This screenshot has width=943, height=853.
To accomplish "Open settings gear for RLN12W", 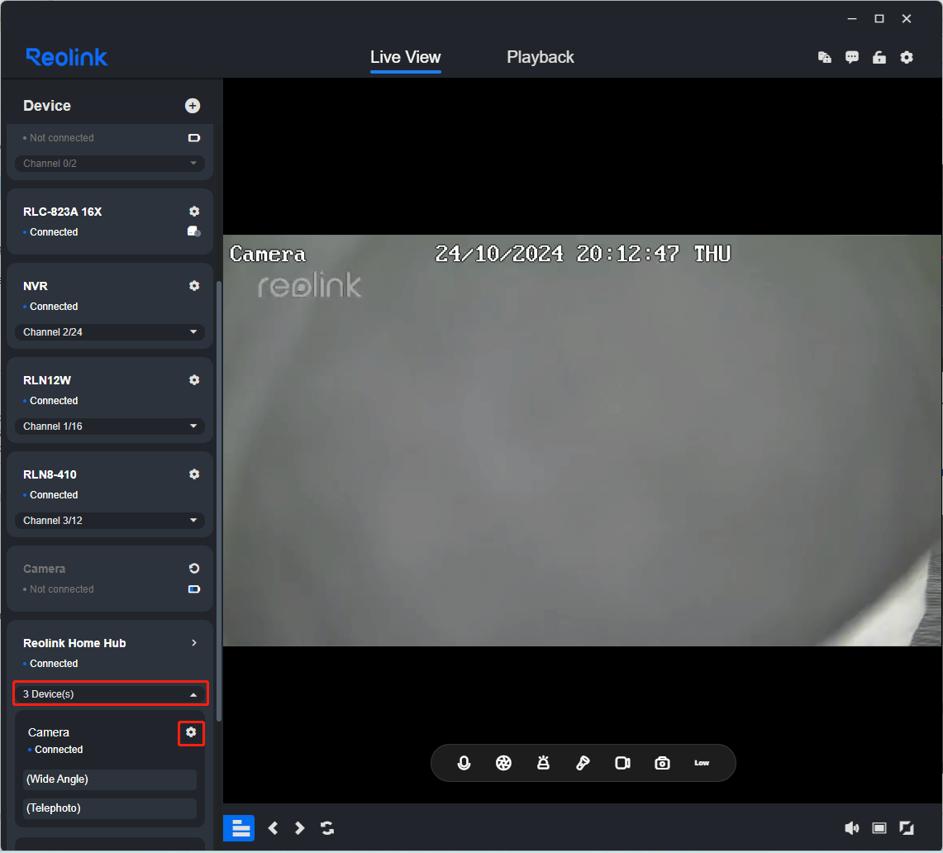I will tap(194, 379).
